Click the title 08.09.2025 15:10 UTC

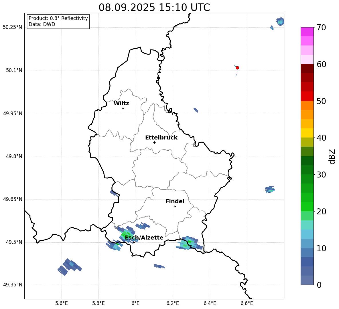tap(154, 7)
